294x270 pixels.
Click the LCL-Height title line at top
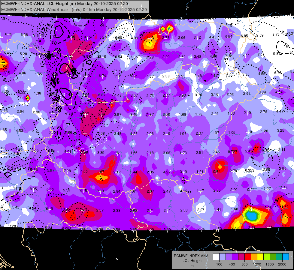tap(65, 4)
